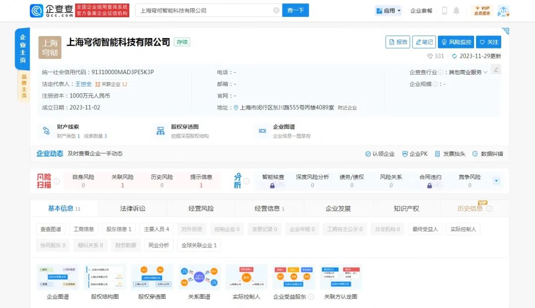Image resolution: width=535 pixels, height=308 pixels.
Task: Jump to 工商信息 section
Action: click(84, 229)
